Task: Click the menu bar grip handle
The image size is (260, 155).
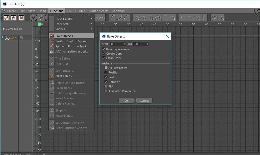Action: (3, 11)
